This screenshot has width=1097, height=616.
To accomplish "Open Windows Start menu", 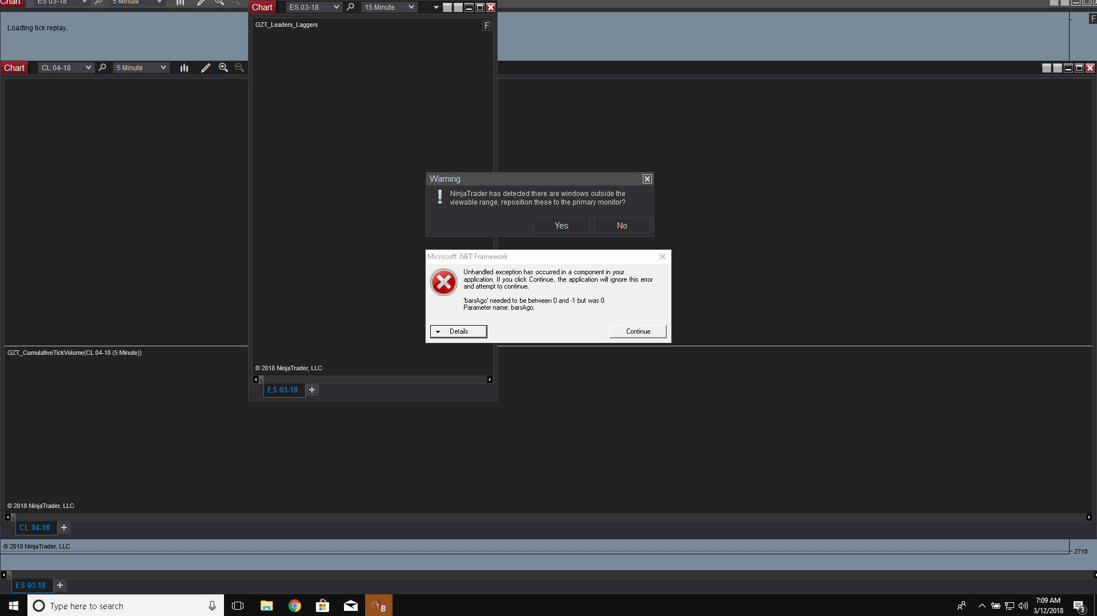I will pyautogui.click(x=14, y=606).
